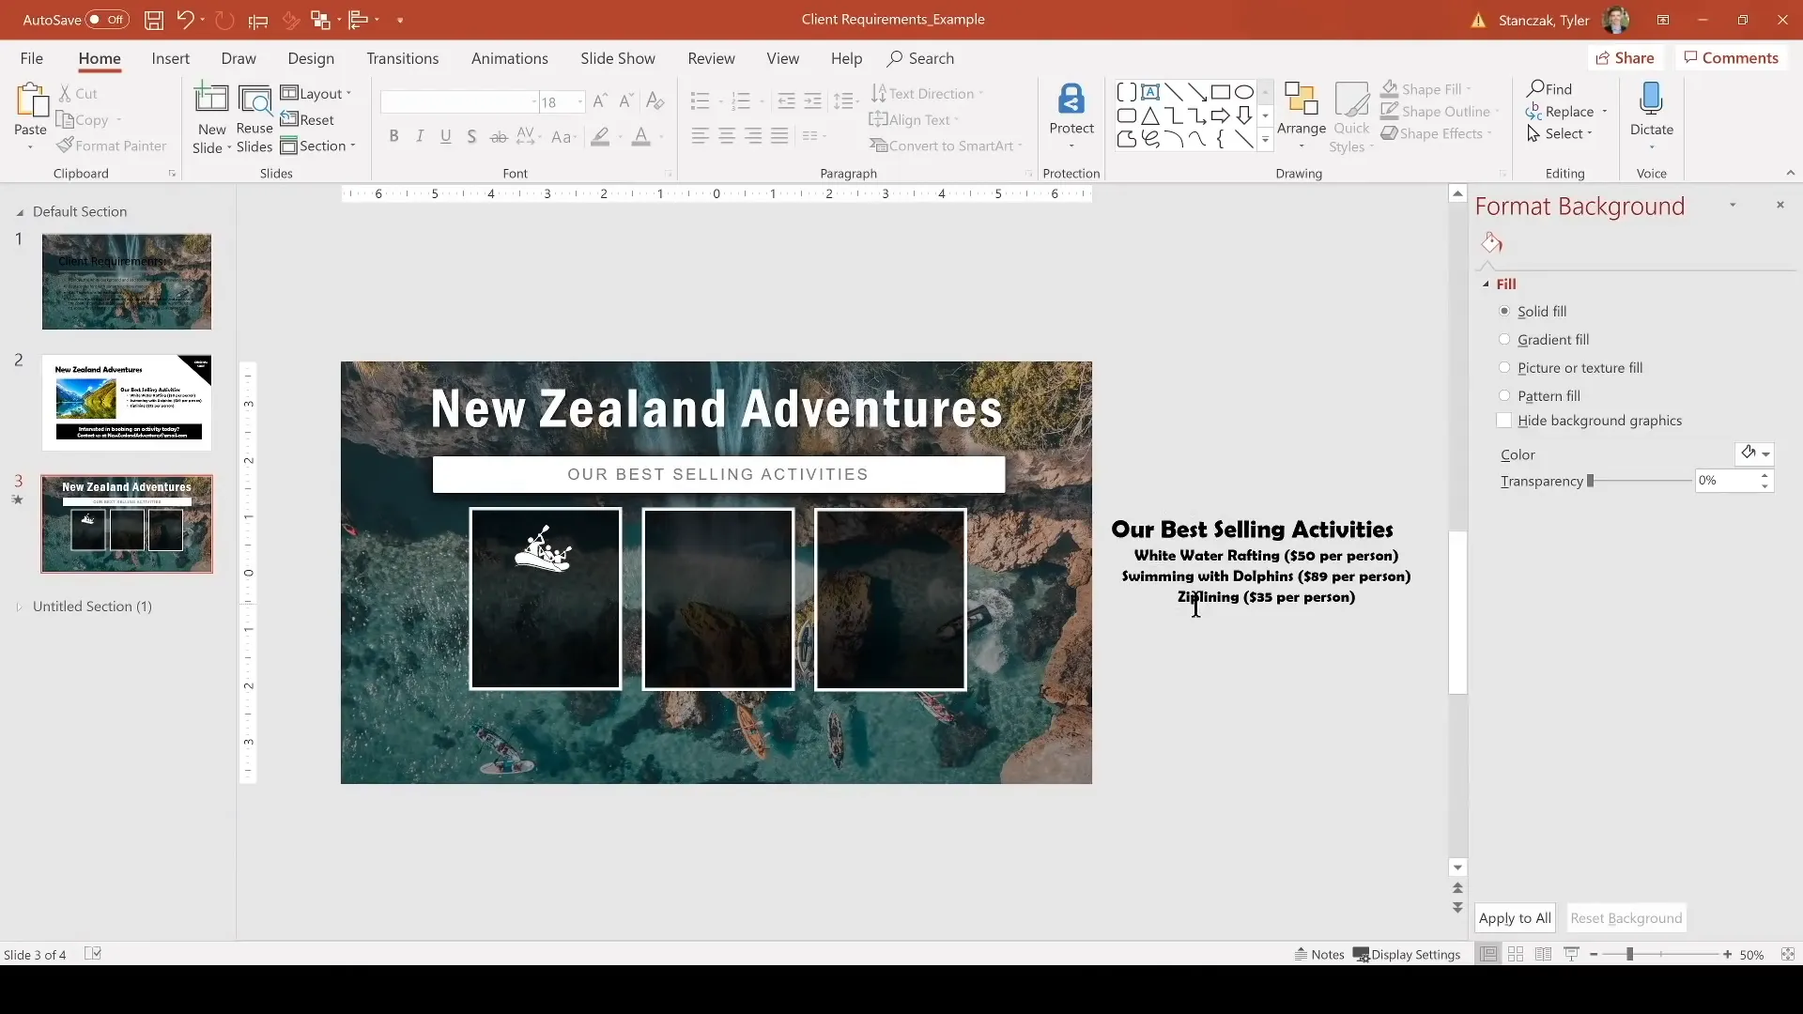The image size is (1803, 1014).
Task: Open the Draw ribbon tab
Action: (239, 58)
